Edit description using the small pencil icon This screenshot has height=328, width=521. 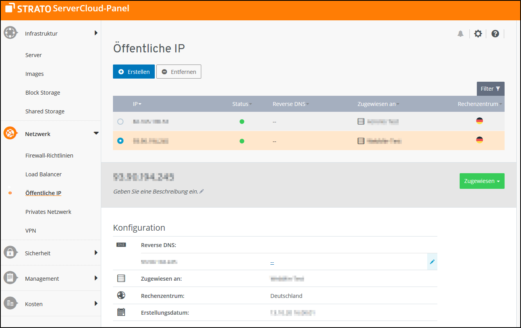(202, 192)
